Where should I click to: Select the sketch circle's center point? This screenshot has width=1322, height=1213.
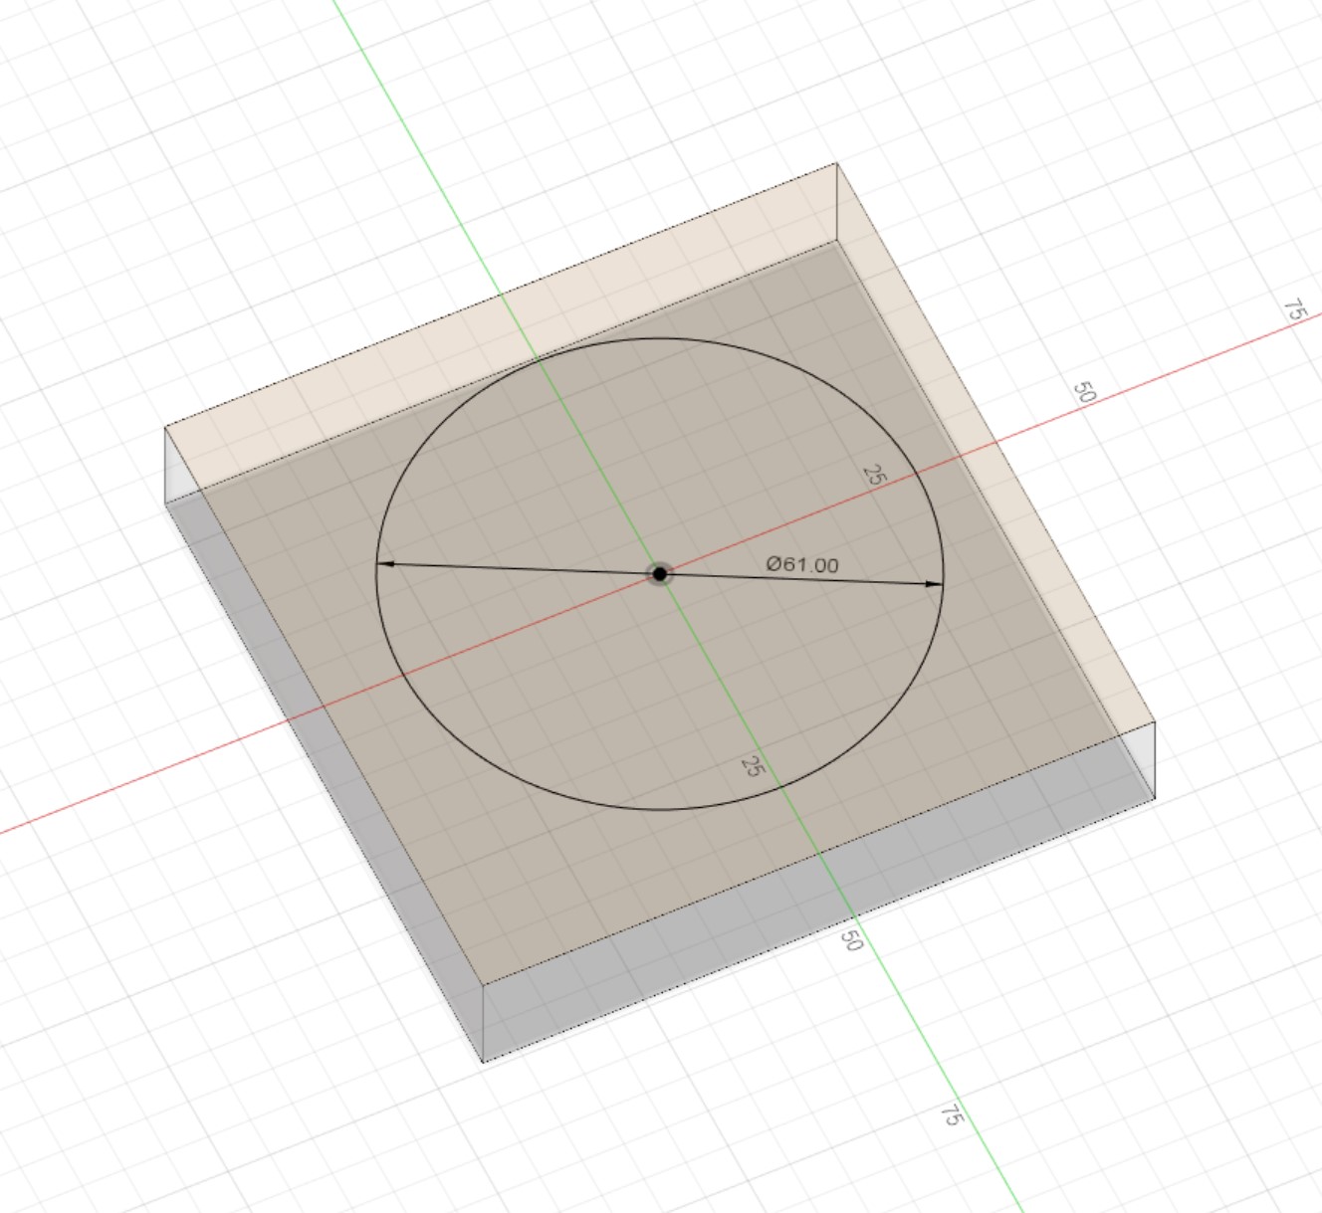click(x=659, y=574)
